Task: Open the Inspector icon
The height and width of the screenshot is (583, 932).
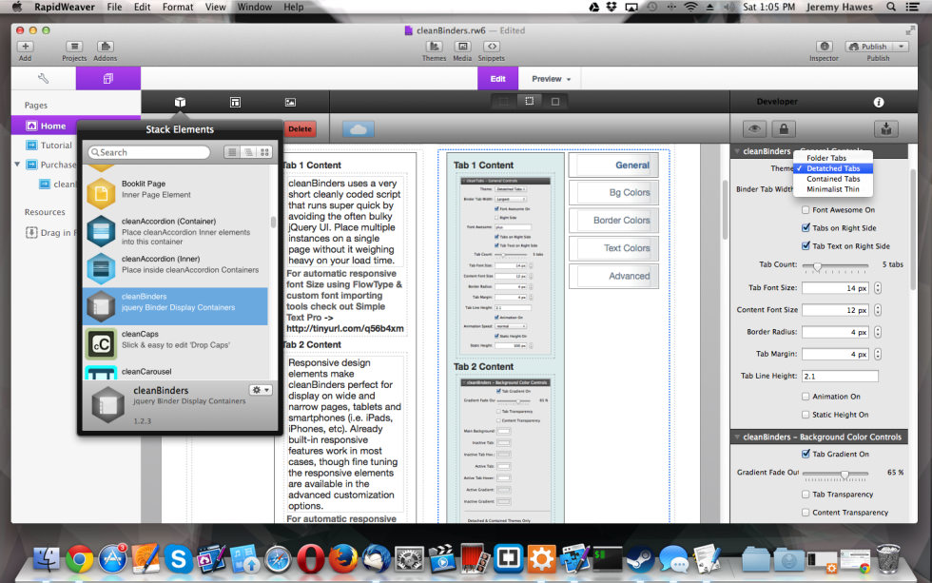Action: point(825,47)
